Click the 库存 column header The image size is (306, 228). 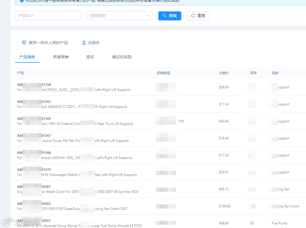[253, 73]
